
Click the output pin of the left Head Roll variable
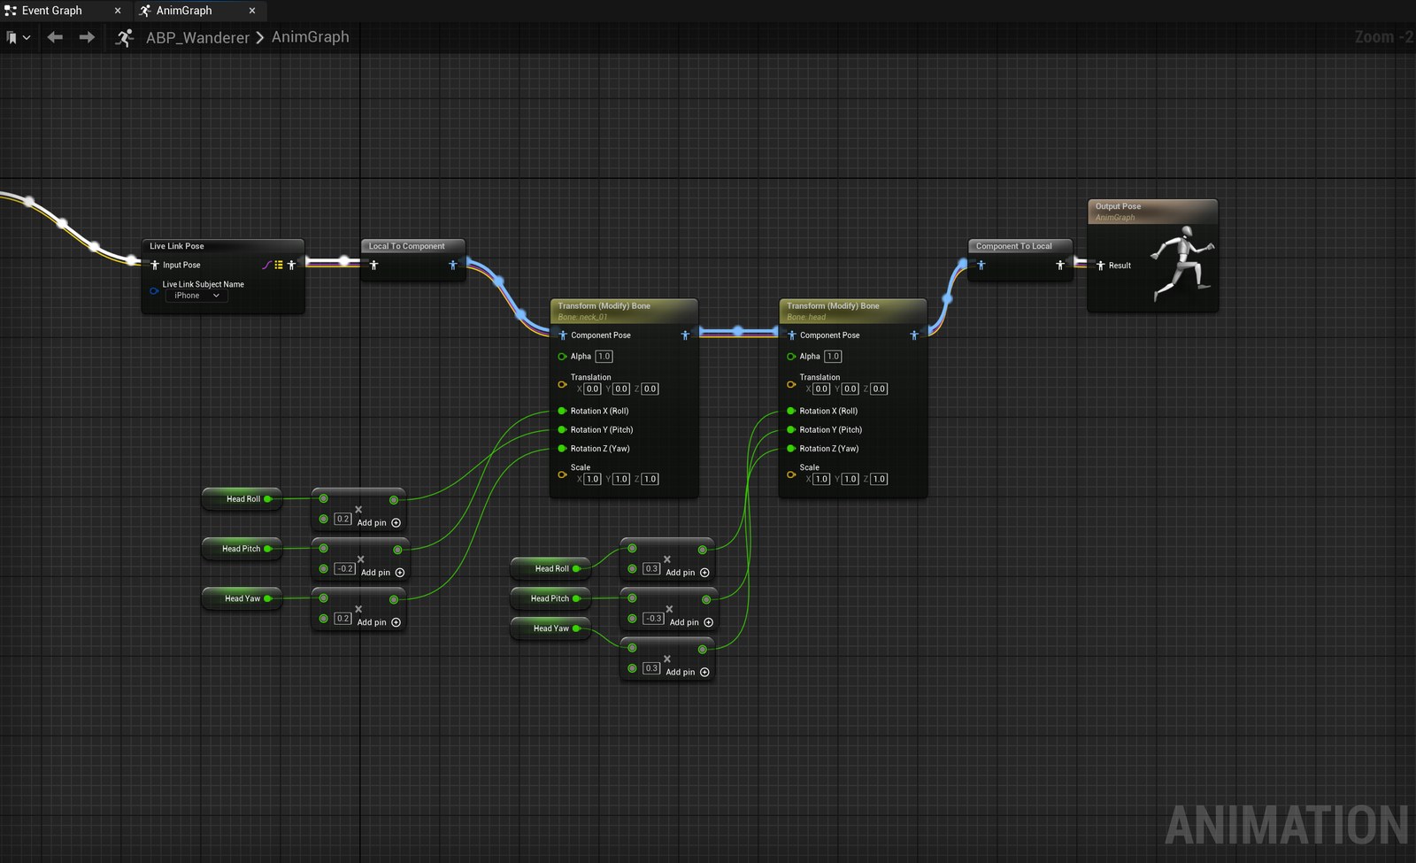point(267,499)
